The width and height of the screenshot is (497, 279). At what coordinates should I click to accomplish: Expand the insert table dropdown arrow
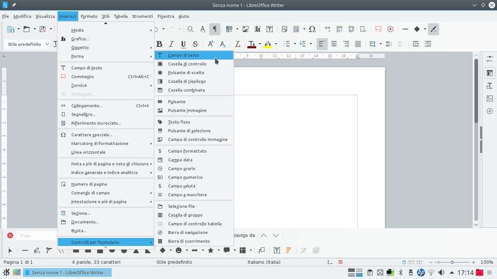click(237, 29)
